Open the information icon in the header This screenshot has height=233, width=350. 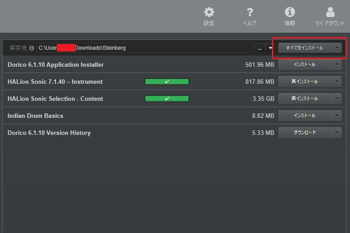(290, 13)
